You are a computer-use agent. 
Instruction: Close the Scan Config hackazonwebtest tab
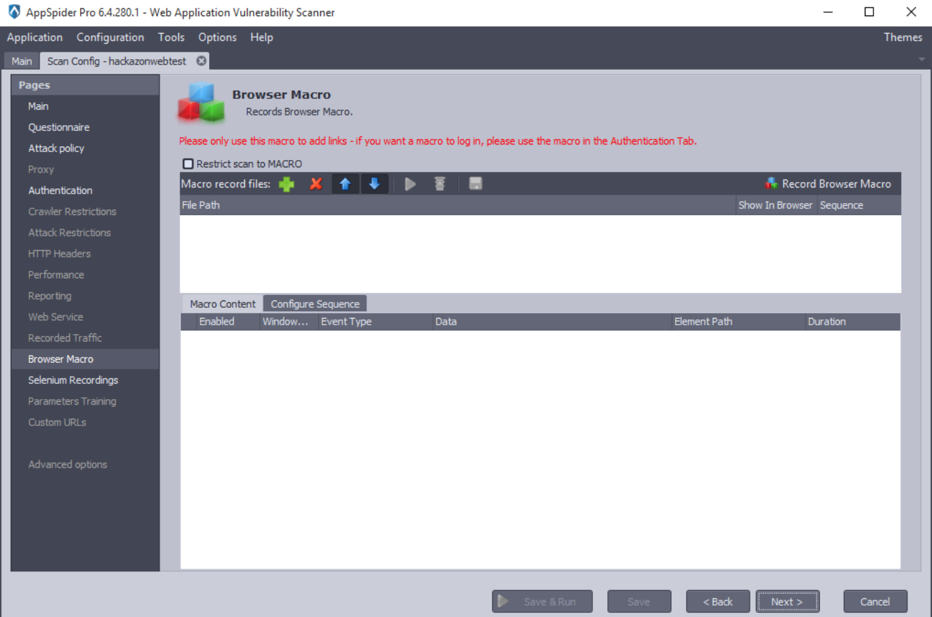click(x=201, y=60)
